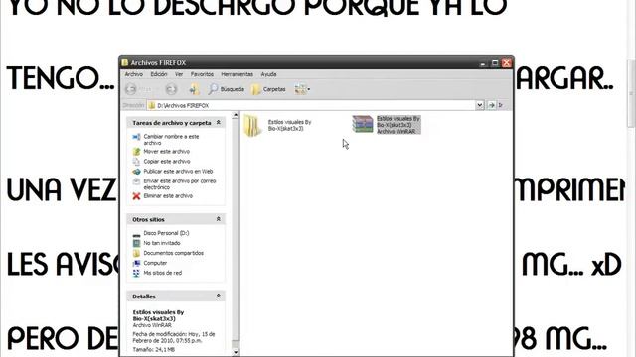Click the No tan invitado icon
The width and height of the screenshot is (636, 357).
(x=137, y=243)
